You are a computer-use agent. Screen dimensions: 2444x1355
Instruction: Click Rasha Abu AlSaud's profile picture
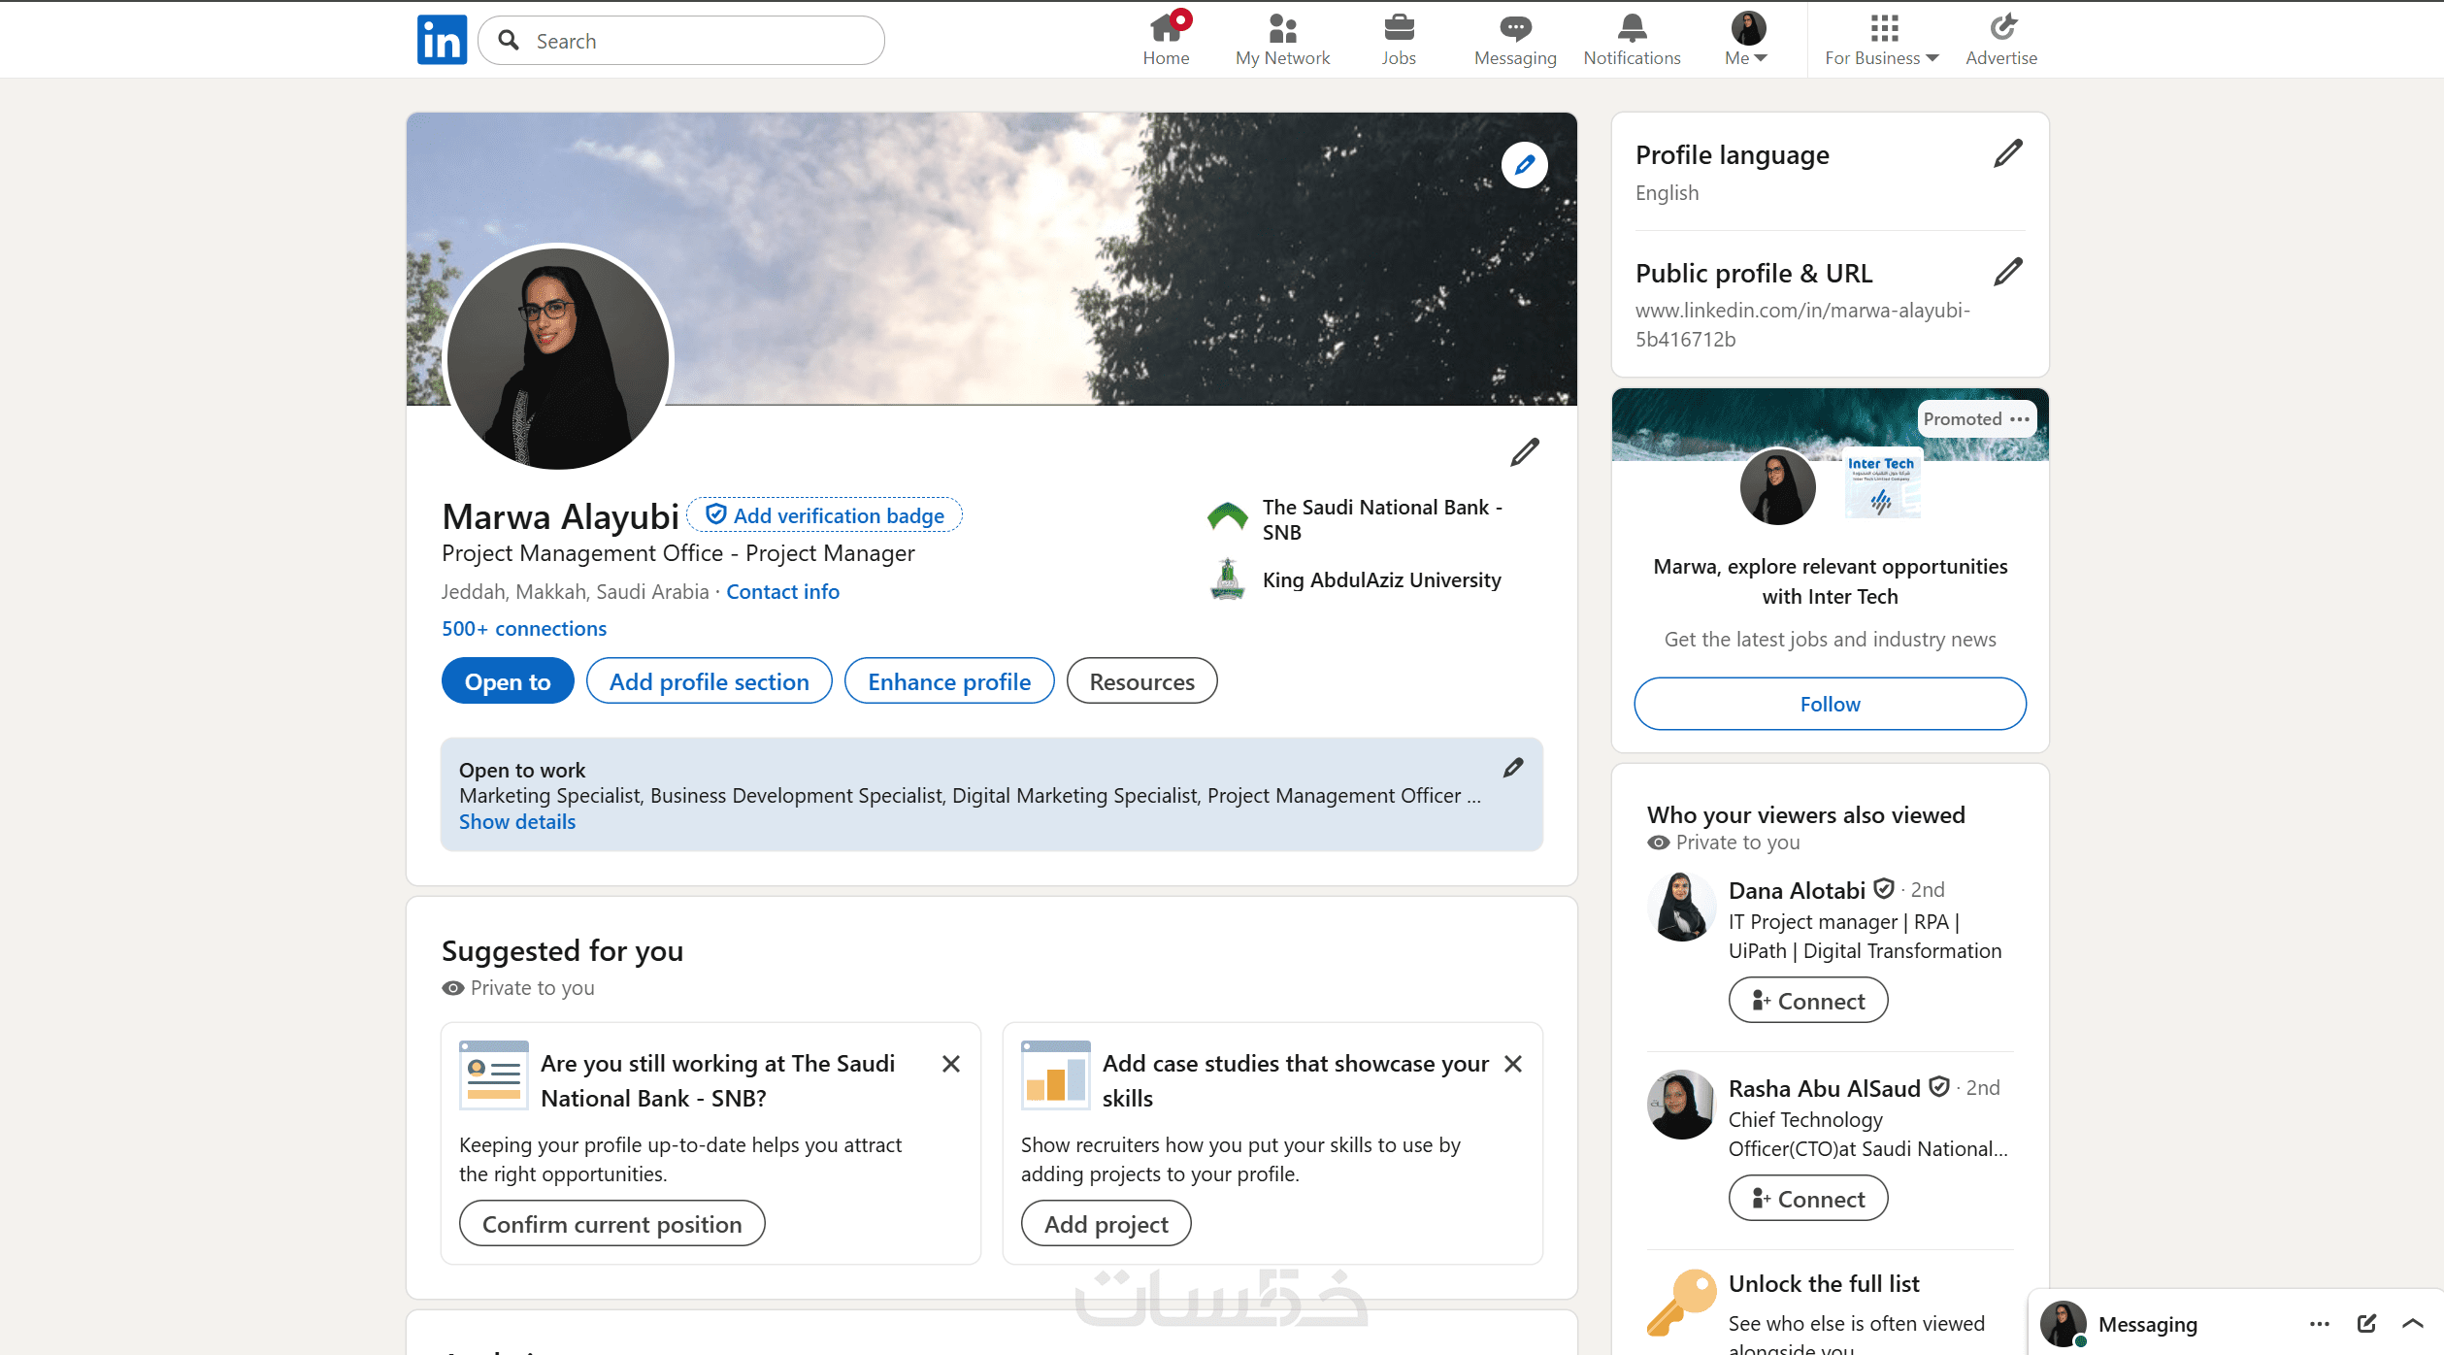1682,1105
